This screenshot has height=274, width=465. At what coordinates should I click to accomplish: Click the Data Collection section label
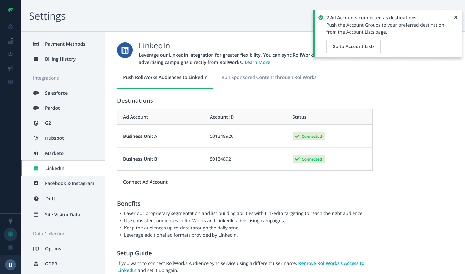49,234
